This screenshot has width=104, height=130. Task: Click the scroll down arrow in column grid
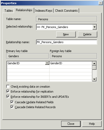[94, 79]
